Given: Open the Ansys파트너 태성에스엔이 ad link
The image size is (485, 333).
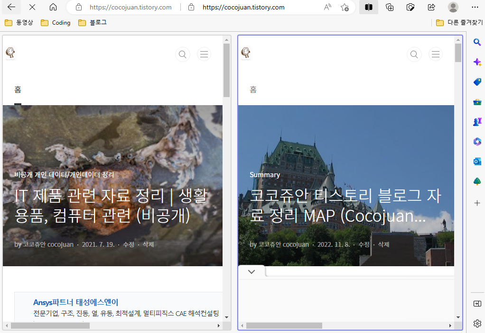Looking at the screenshot, I should click(76, 302).
